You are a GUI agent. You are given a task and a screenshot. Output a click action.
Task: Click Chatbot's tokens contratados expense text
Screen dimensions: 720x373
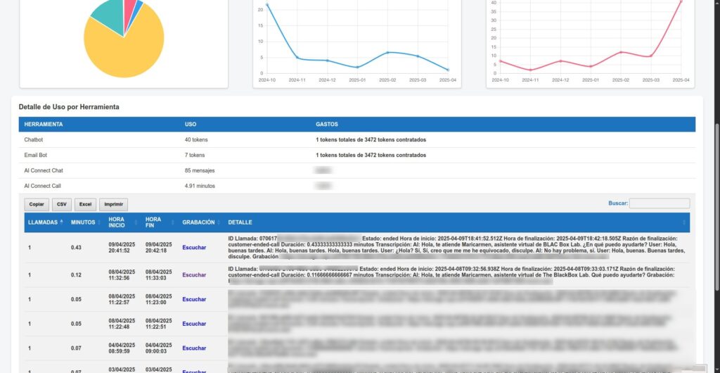(x=371, y=139)
